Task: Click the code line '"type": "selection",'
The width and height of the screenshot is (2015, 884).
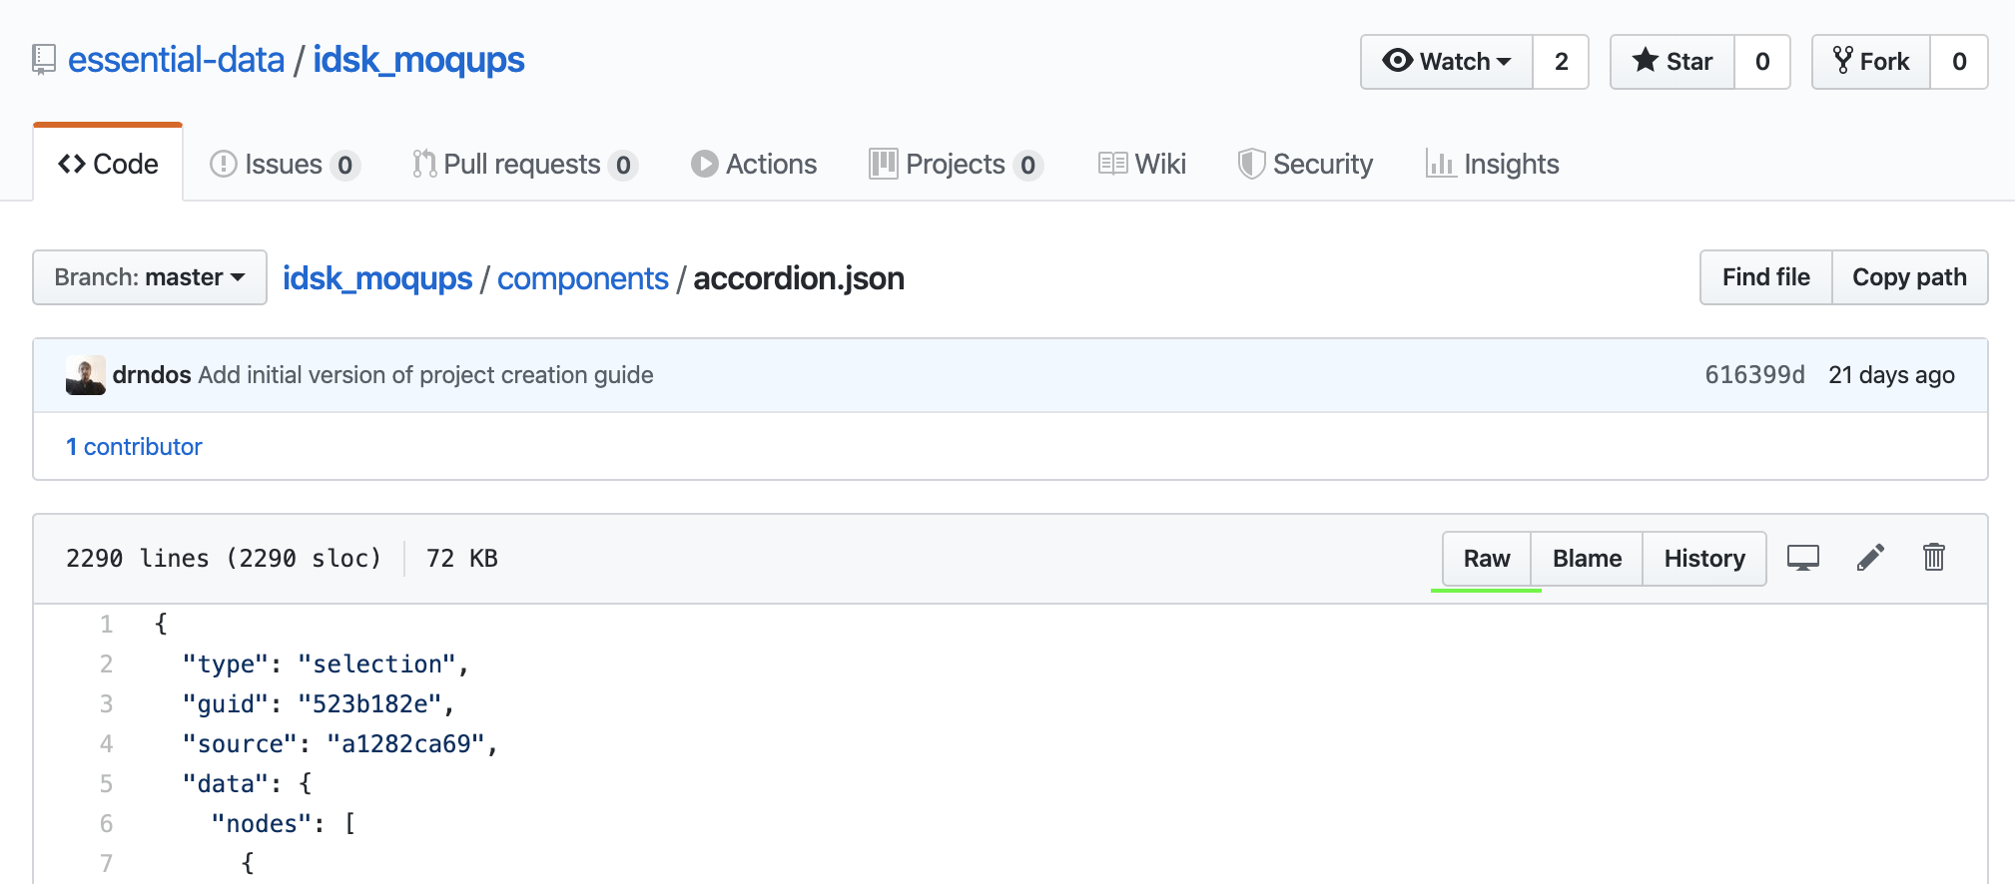Action: [326, 664]
